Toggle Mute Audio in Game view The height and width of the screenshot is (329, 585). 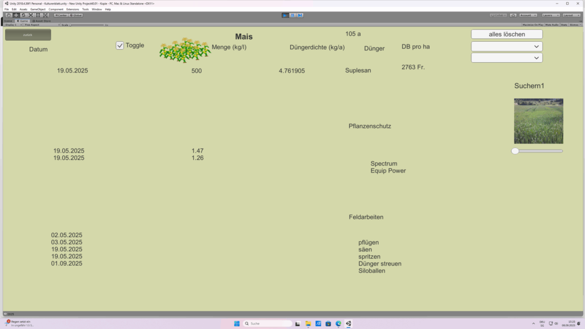click(x=552, y=25)
